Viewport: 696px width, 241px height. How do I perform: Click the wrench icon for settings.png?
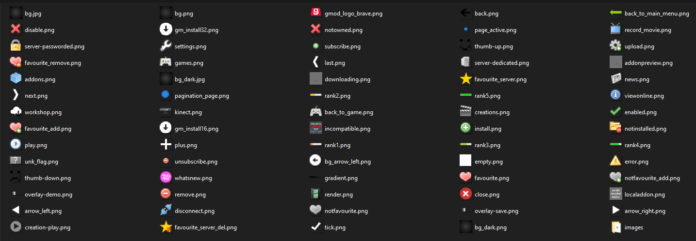coord(166,46)
